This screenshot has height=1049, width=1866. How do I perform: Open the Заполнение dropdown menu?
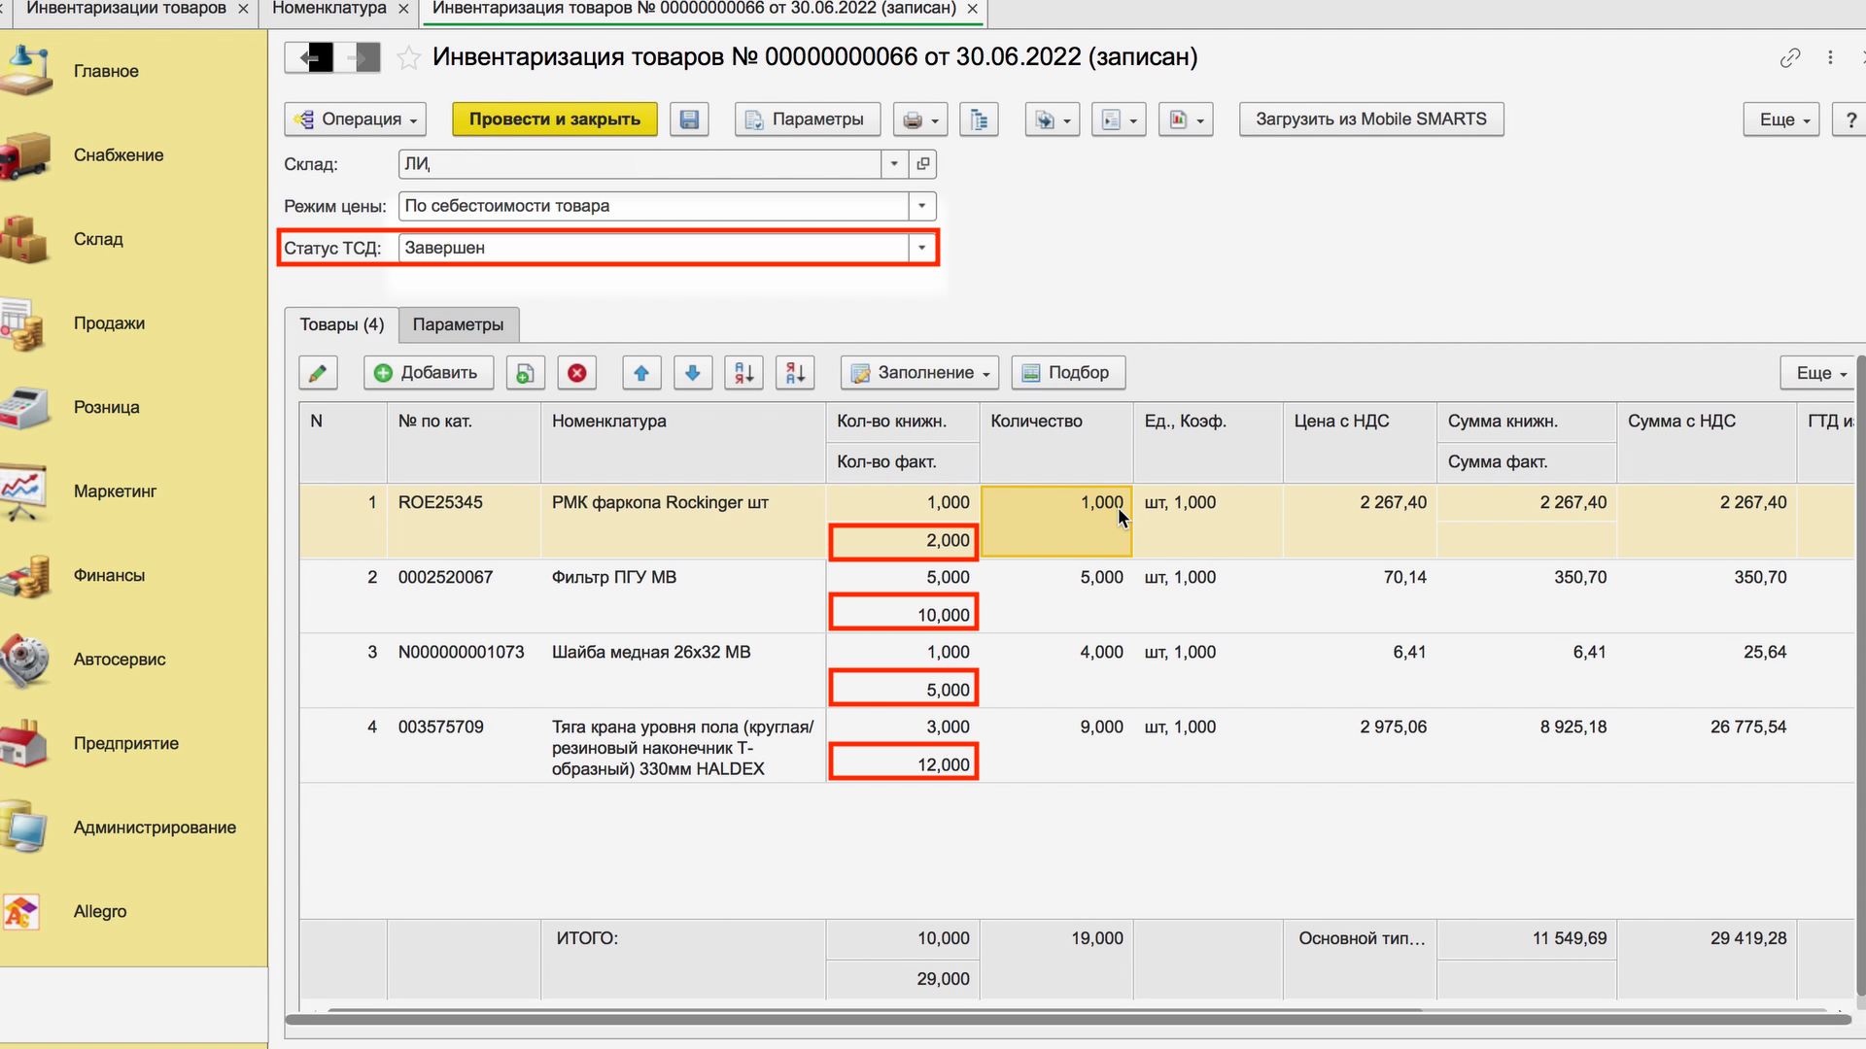tap(920, 373)
